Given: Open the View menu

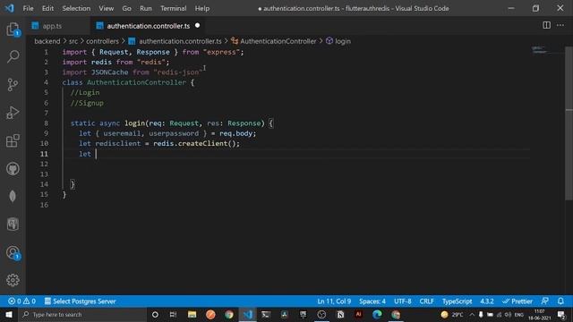Looking at the screenshot, I should click(x=106, y=8).
